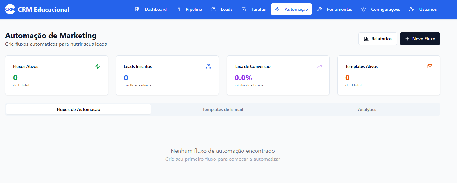This screenshot has width=457, height=183.
Task: Click the plus icon in Novo Fluxo
Action: pyautogui.click(x=407, y=39)
